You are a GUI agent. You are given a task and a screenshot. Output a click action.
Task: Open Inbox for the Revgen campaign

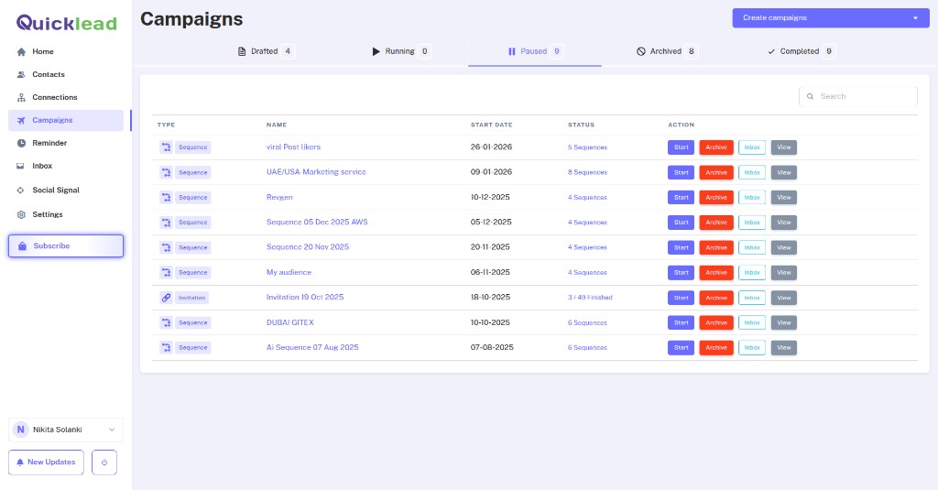[x=752, y=198]
